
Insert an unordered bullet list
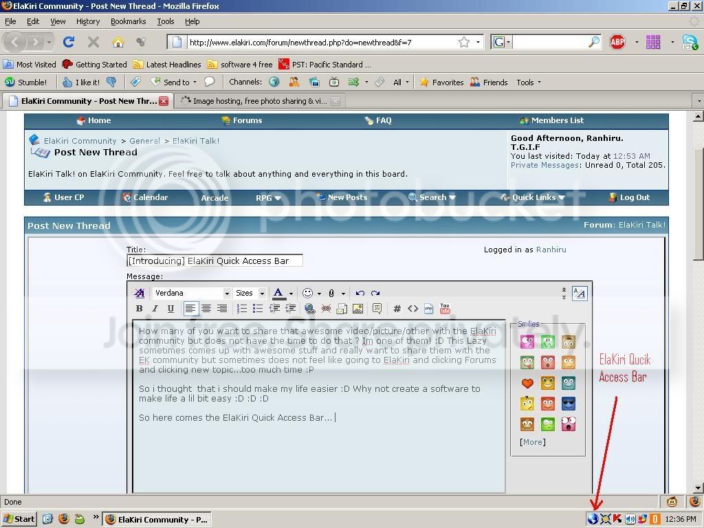(258, 309)
